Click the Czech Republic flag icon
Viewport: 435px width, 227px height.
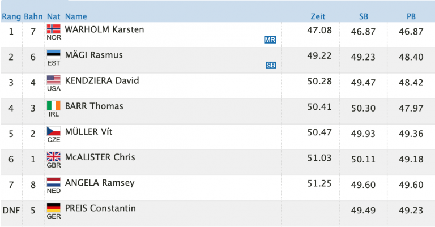54,131
